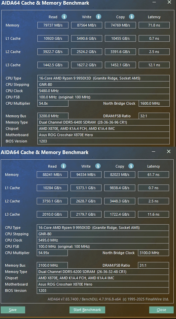Click Copy info icon in top window
Viewport: 176px width, 319px height.
(132, 17)
